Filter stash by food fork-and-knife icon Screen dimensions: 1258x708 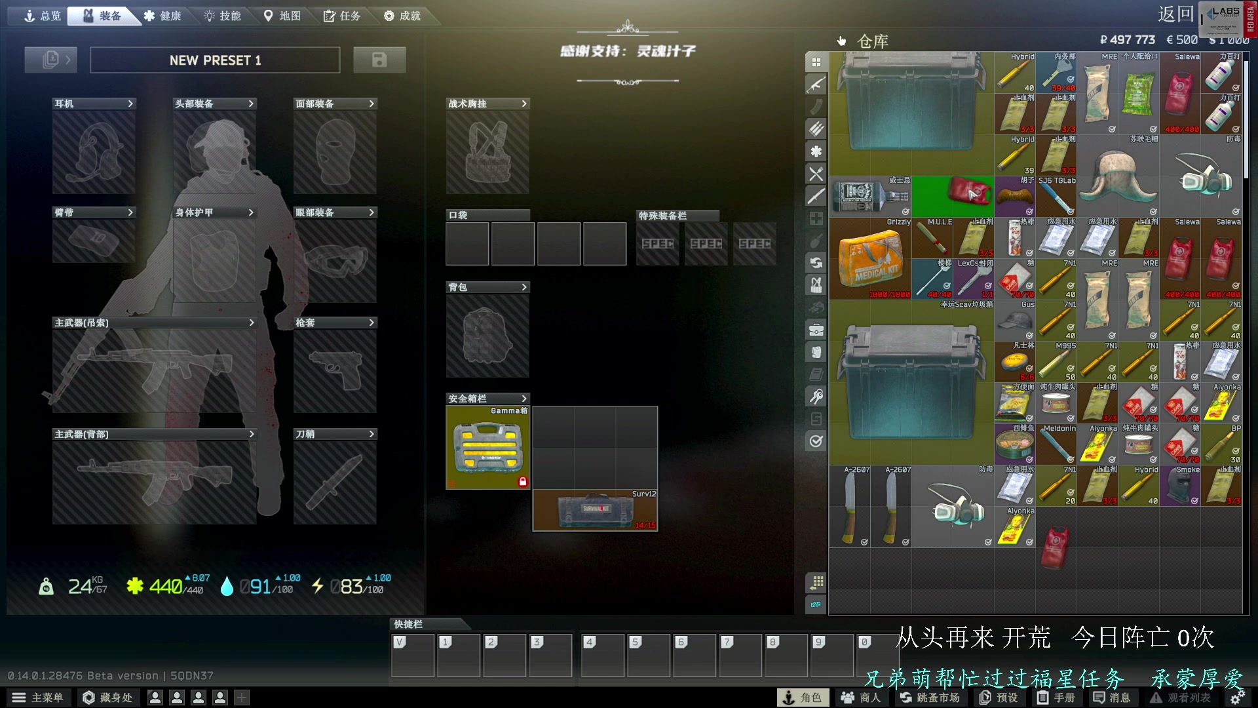click(x=816, y=174)
